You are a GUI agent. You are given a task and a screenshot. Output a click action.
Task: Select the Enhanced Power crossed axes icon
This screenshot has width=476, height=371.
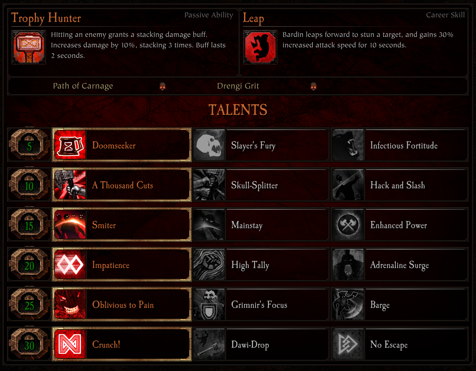tap(348, 224)
